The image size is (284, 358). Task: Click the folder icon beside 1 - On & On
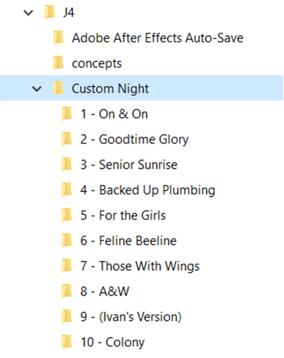[x=67, y=114]
